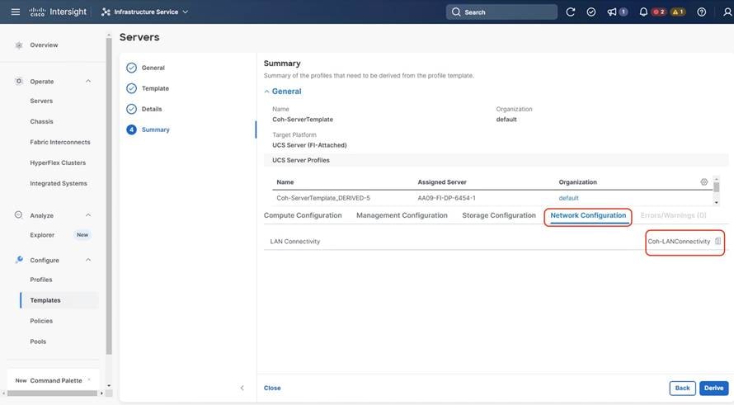Open Pools in the sidebar
Viewport: 734px width, 405px height.
[x=38, y=341]
